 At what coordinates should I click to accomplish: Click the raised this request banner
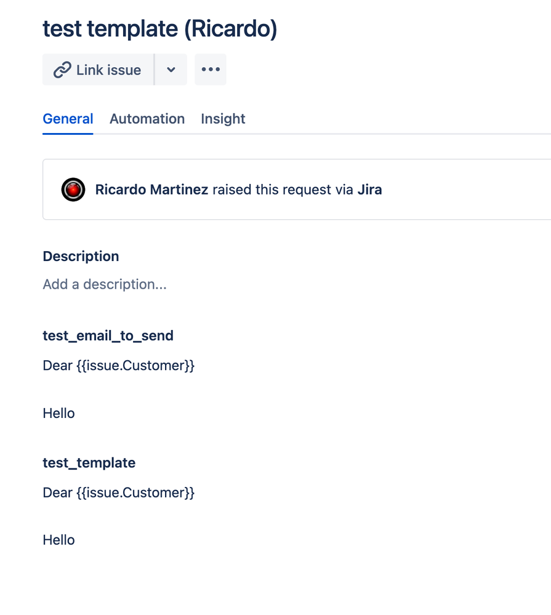pyautogui.click(x=297, y=190)
